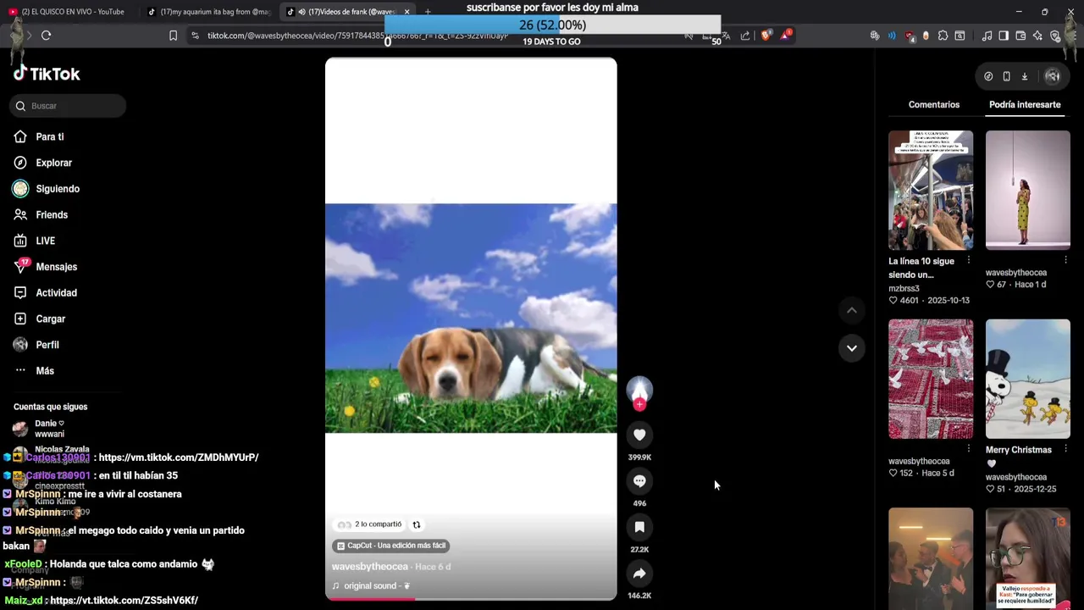The image size is (1084, 610).
Task: Go to next video with down chevron
Action: tap(852, 348)
